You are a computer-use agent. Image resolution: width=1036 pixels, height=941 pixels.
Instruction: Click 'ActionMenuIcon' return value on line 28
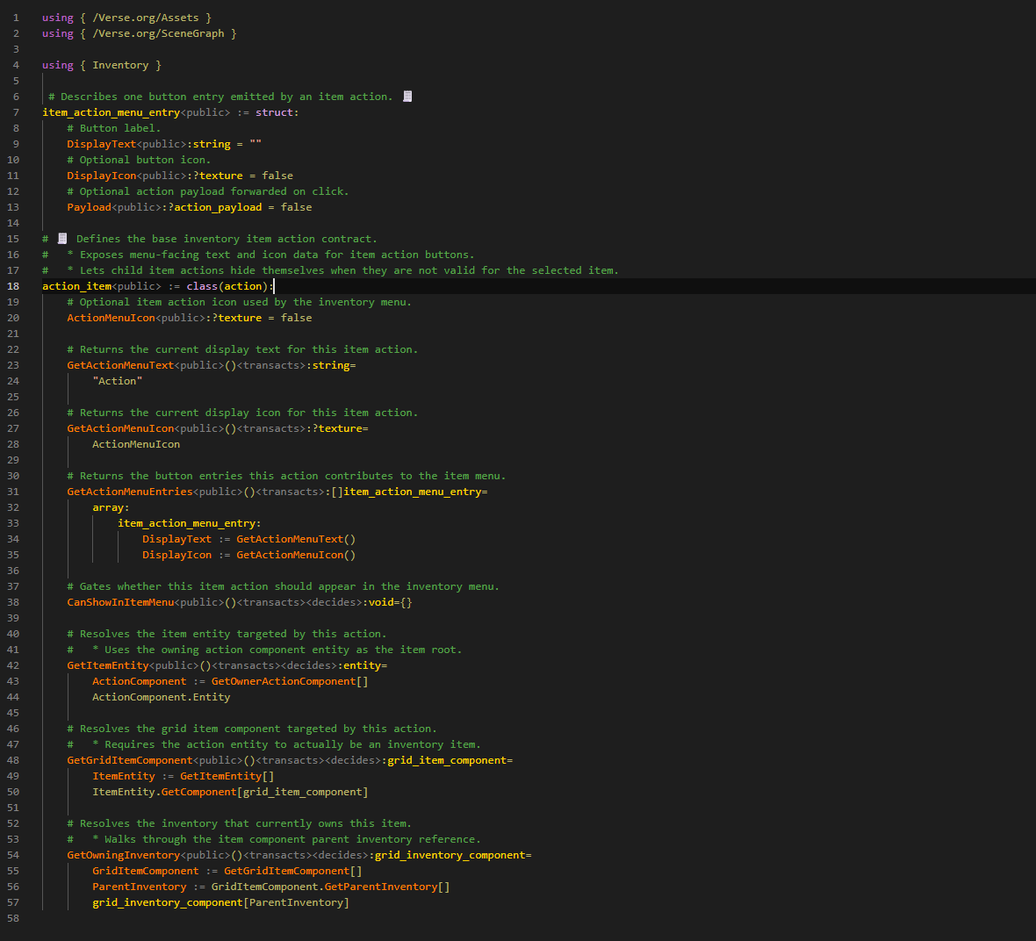point(136,445)
